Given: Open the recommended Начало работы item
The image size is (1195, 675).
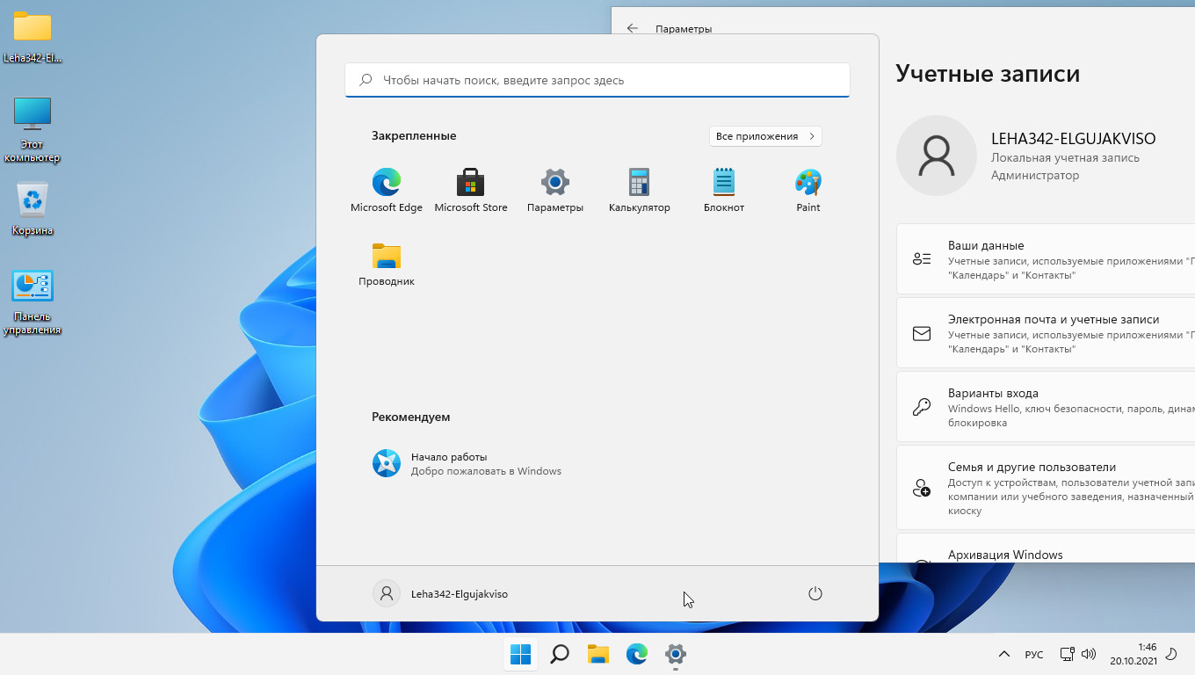Looking at the screenshot, I should point(466,463).
